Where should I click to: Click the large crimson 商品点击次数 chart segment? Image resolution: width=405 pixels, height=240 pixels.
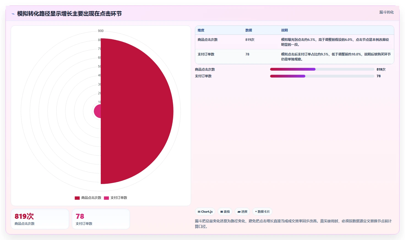click(x=138, y=111)
